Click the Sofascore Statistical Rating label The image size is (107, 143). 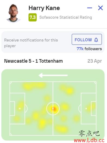pyautogui.click(x=66, y=17)
